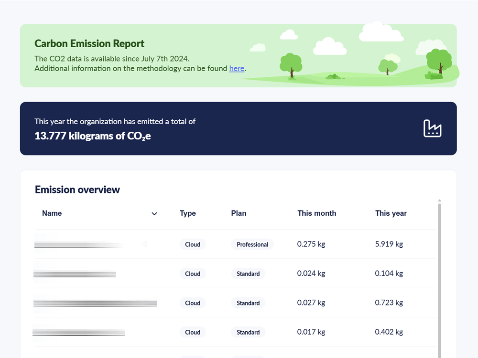Image resolution: width=478 pixels, height=358 pixels.
Task: Open the methodology page via the here link
Action: [237, 68]
